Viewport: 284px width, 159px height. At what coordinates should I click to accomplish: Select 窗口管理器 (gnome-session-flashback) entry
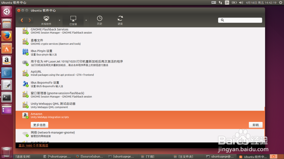coord(140,94)
